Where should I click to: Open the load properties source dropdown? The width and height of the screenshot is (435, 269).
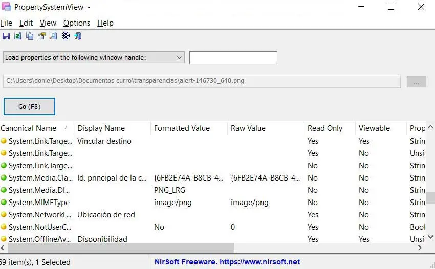pos(94,58)
